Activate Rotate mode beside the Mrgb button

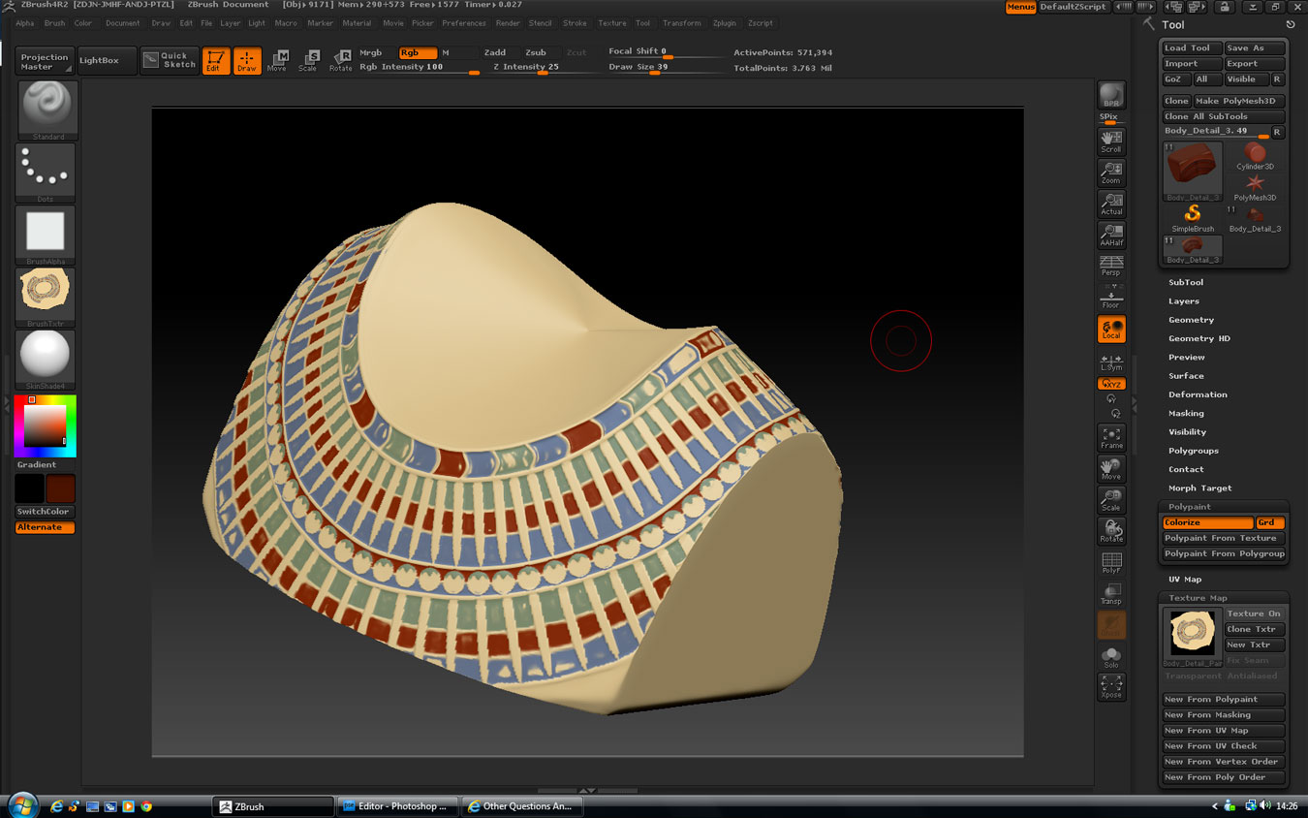coord(340,61)
